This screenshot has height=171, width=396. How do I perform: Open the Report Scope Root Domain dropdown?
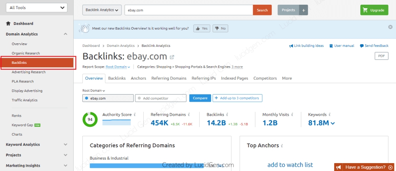(x=118, y=67)
